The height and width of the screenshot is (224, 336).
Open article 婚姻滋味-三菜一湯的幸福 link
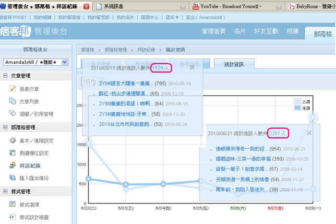pyautogui.click(x=243, y=159)
